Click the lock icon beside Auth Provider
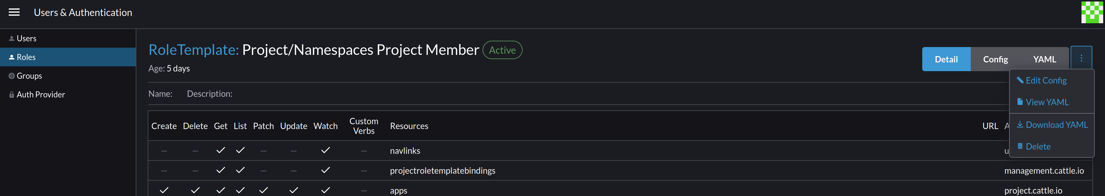This screenshot has width=1105, height=196. tap(11, 94)
